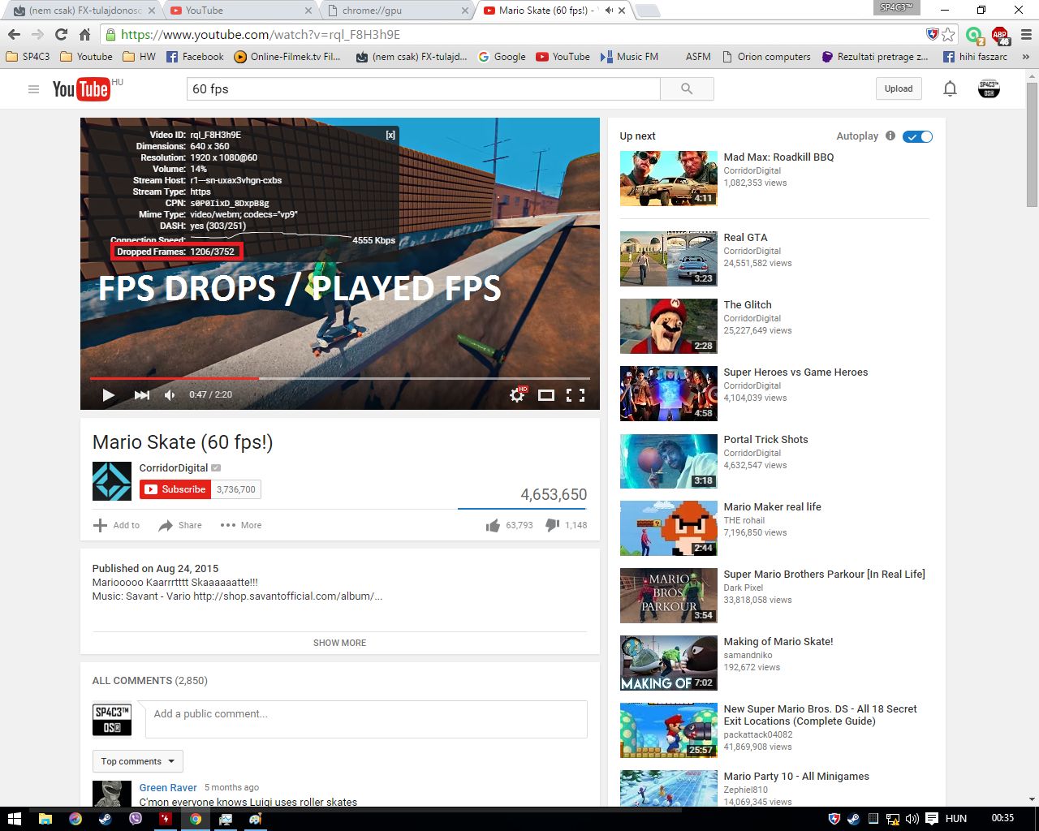The width and height of the screenshot is (1039, 831).
Task: Seek on the video progress bar
Action: 339,378
